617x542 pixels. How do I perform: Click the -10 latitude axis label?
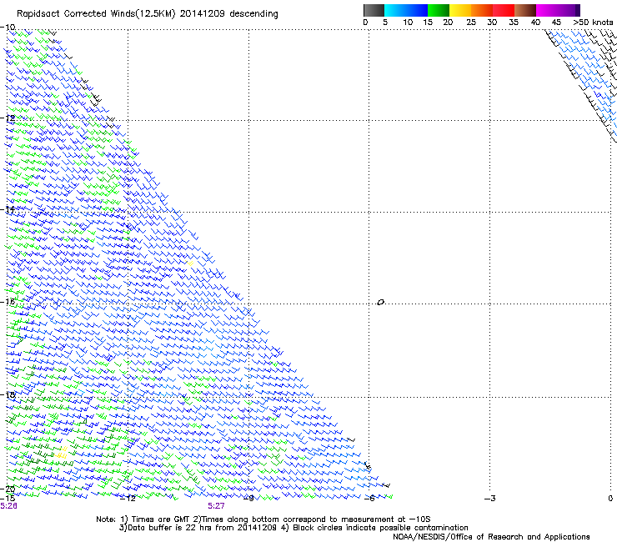pos(8,28)
